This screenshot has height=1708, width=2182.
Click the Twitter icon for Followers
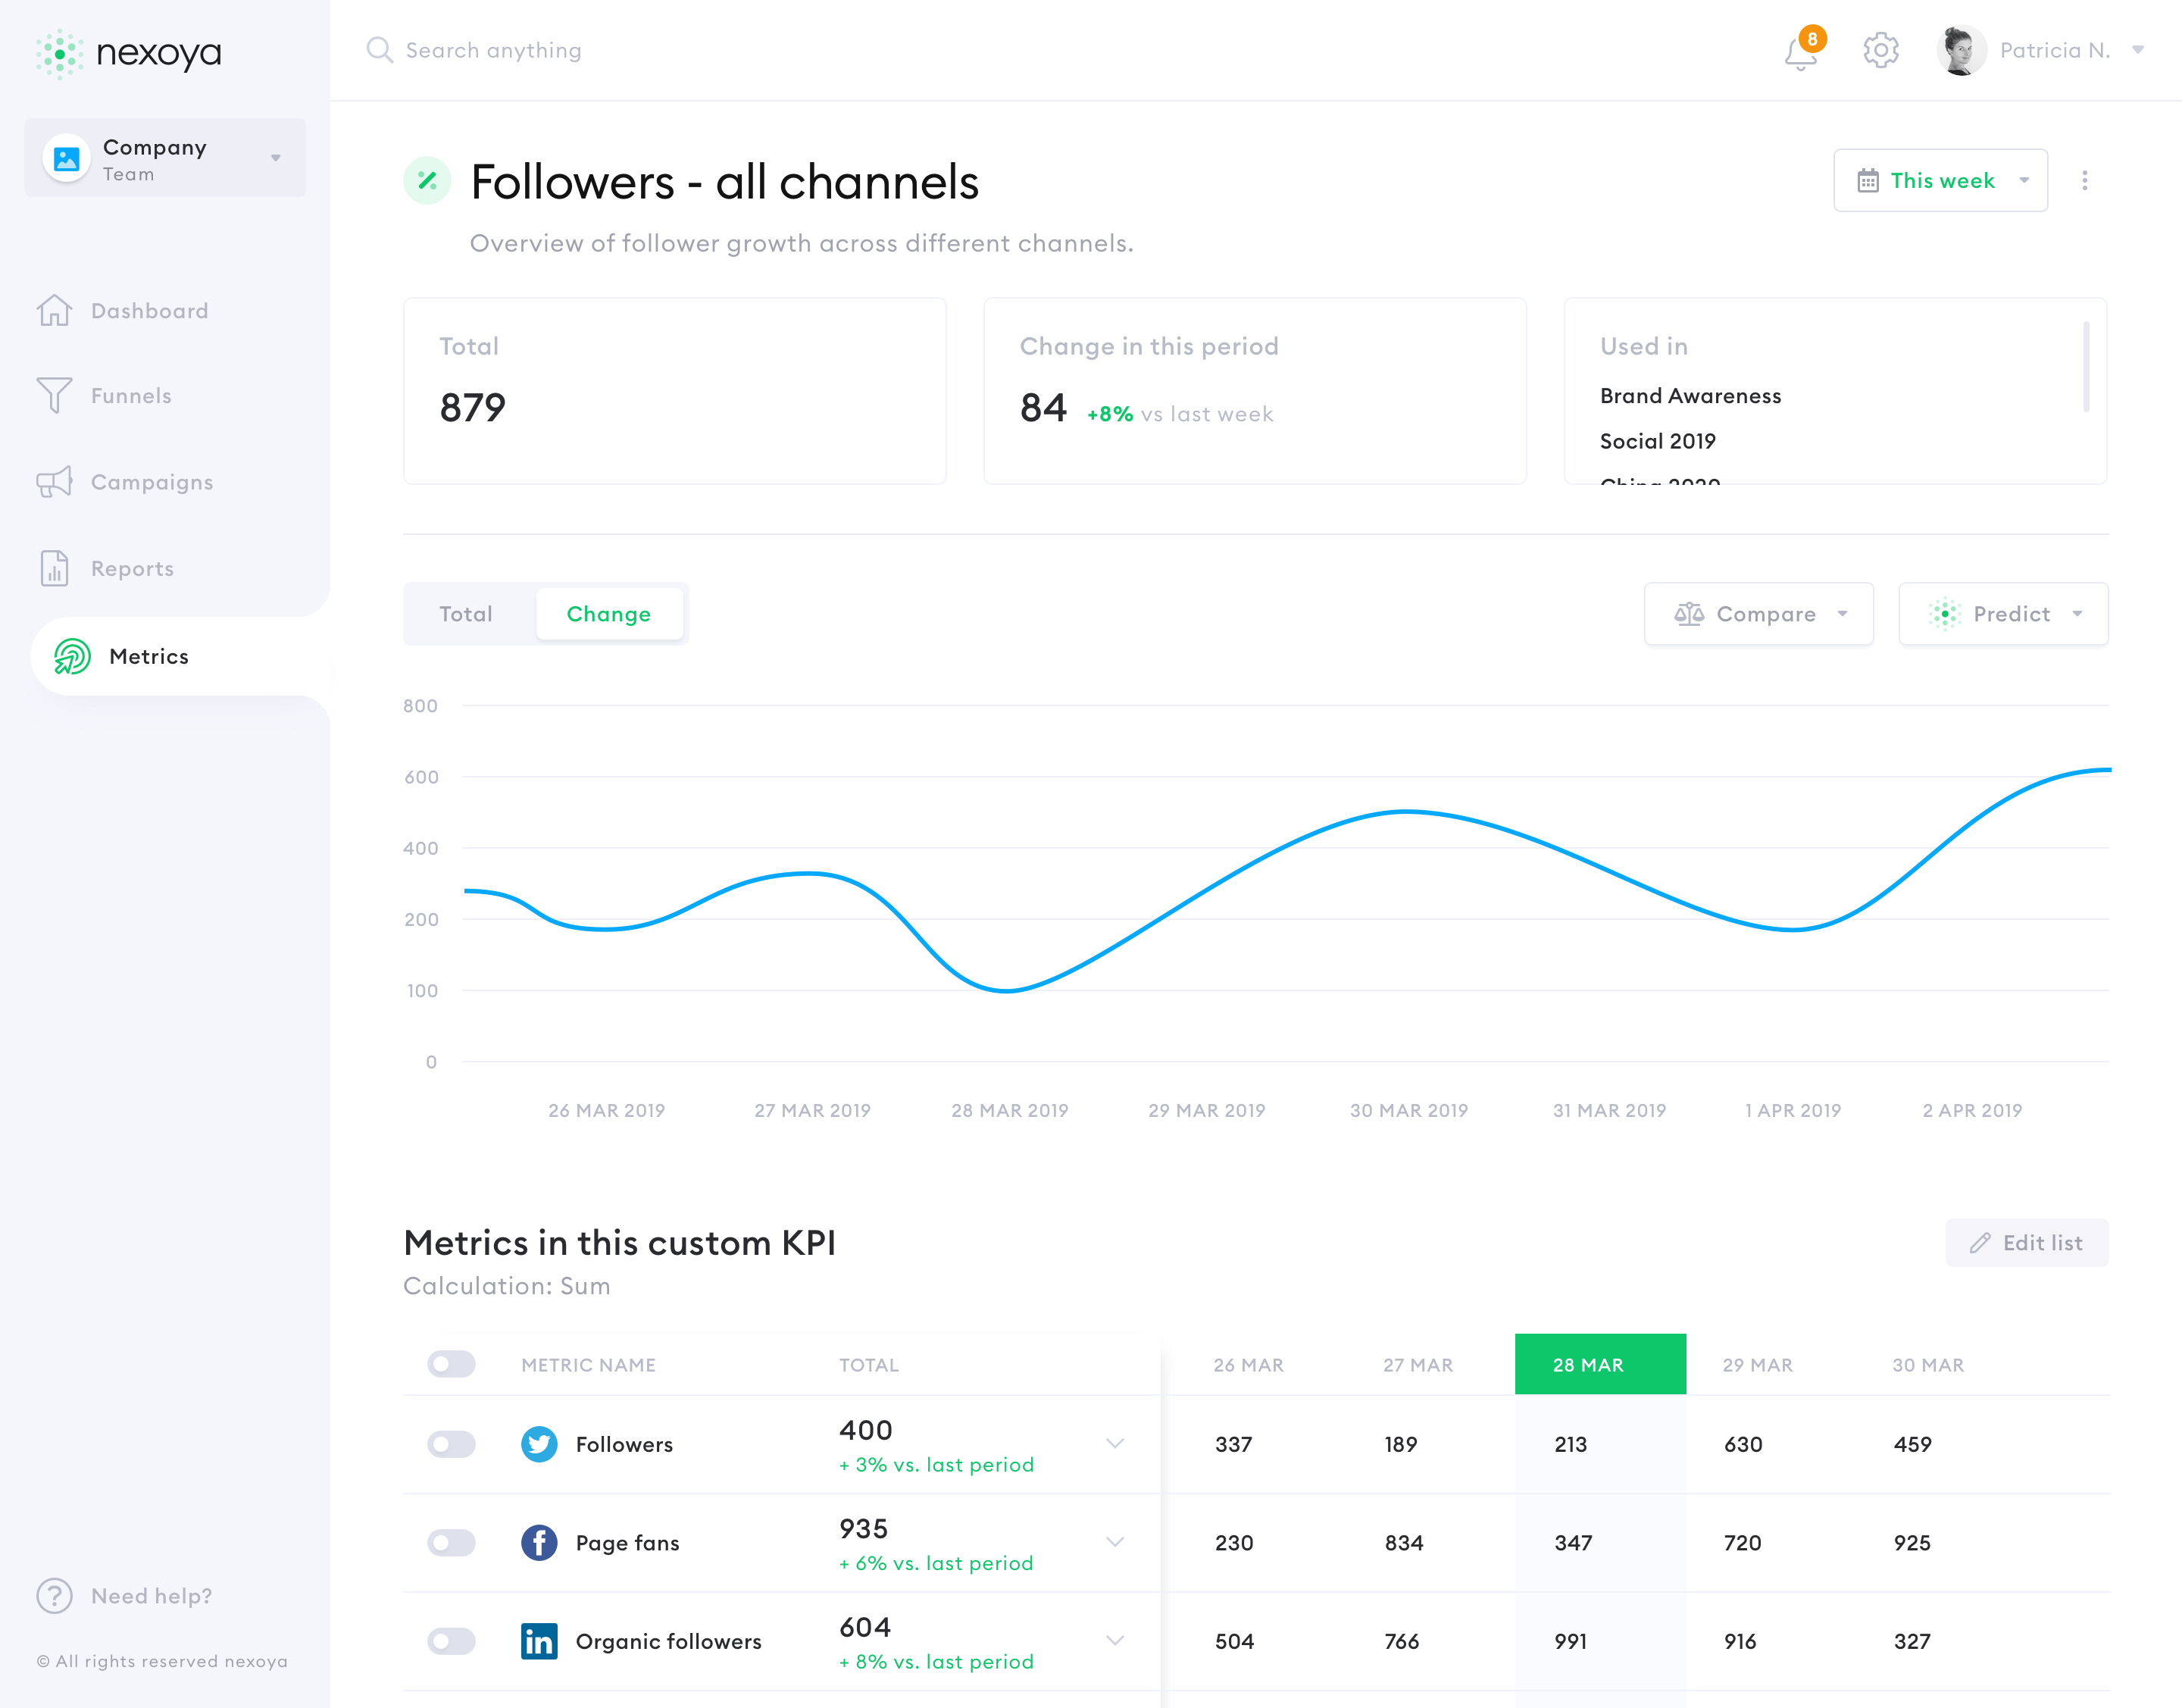[539, 1444]
